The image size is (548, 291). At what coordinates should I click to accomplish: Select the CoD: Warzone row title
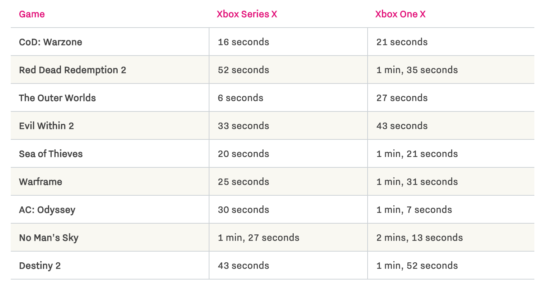[x=51, y=42]
